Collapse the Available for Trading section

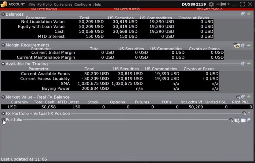3,64
